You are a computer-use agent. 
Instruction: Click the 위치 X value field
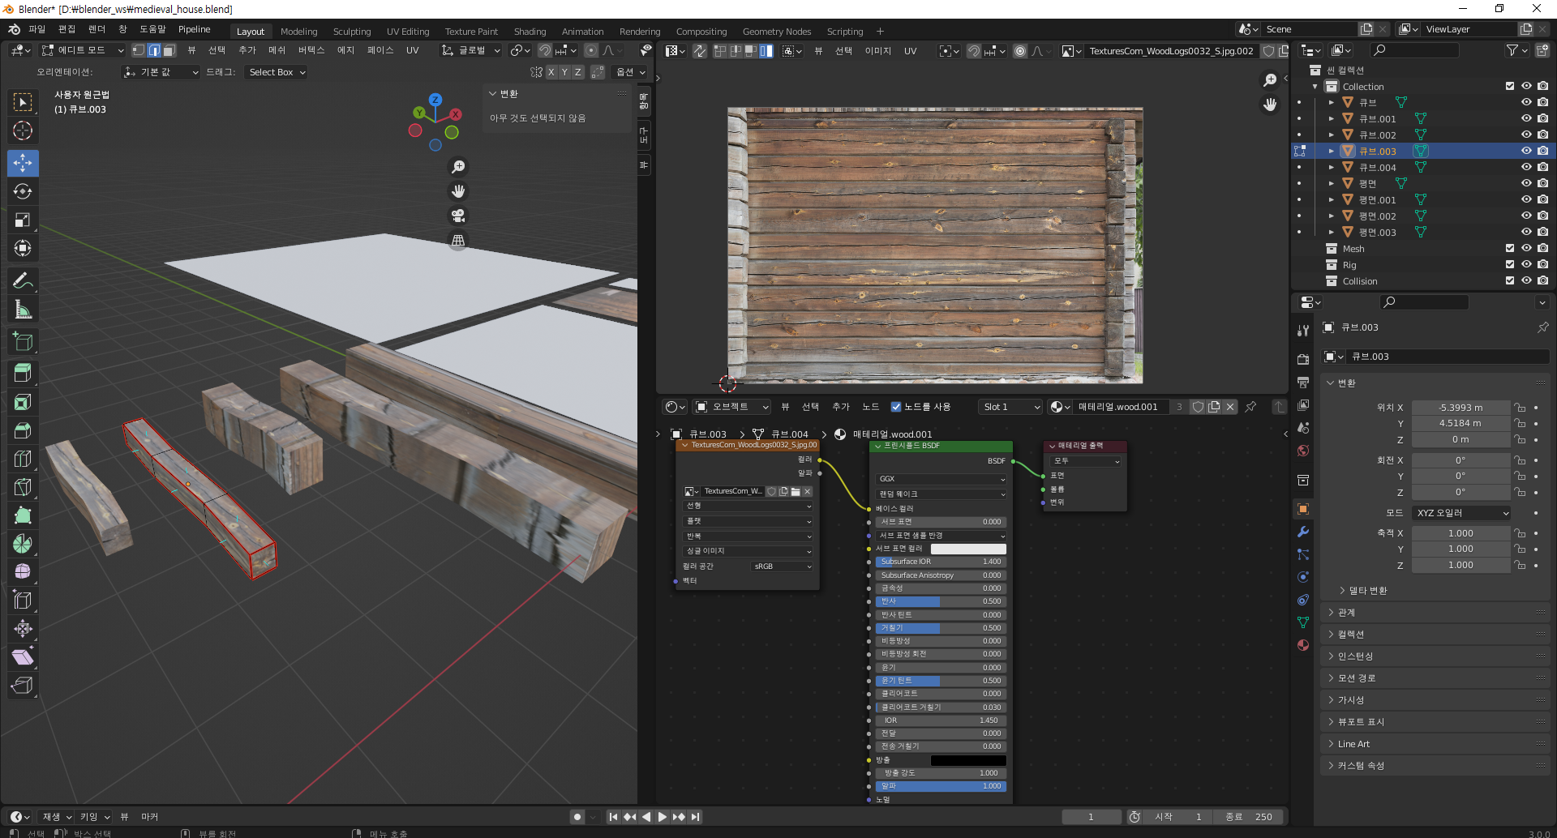click(1460, 408)
